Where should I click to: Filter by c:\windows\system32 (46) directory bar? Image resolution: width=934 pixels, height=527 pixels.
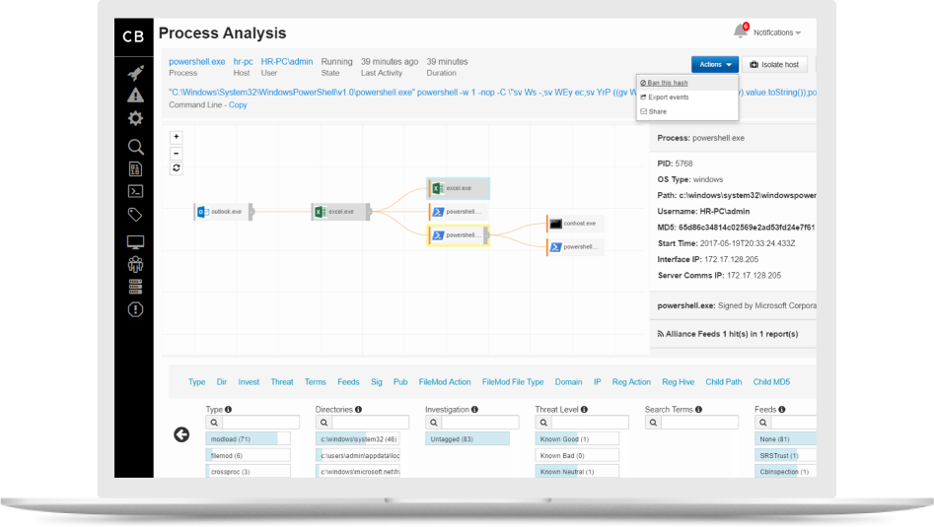coord(357,439)
